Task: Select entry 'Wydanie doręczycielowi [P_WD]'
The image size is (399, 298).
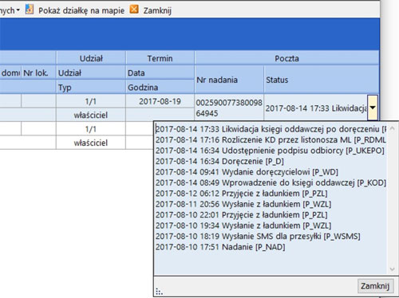Action: coord(247,172)
